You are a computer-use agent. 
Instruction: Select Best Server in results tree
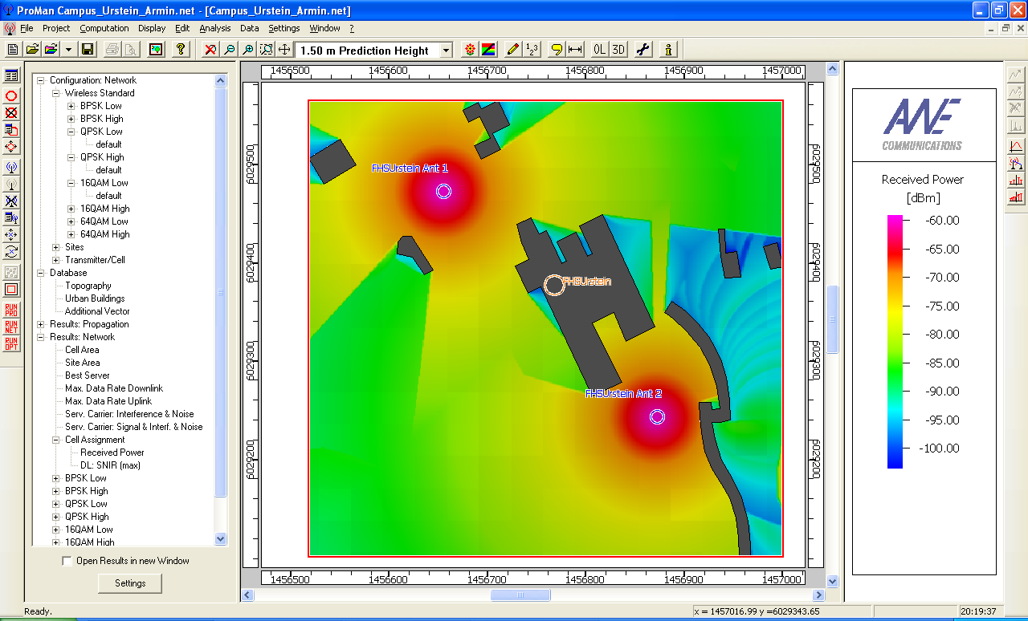pyautogui.click(x=87, y=375)
